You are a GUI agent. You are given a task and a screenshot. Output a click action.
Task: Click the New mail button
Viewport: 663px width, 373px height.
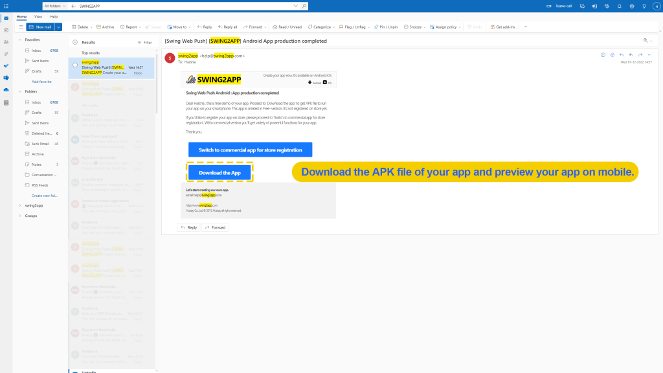click(41, 27)
